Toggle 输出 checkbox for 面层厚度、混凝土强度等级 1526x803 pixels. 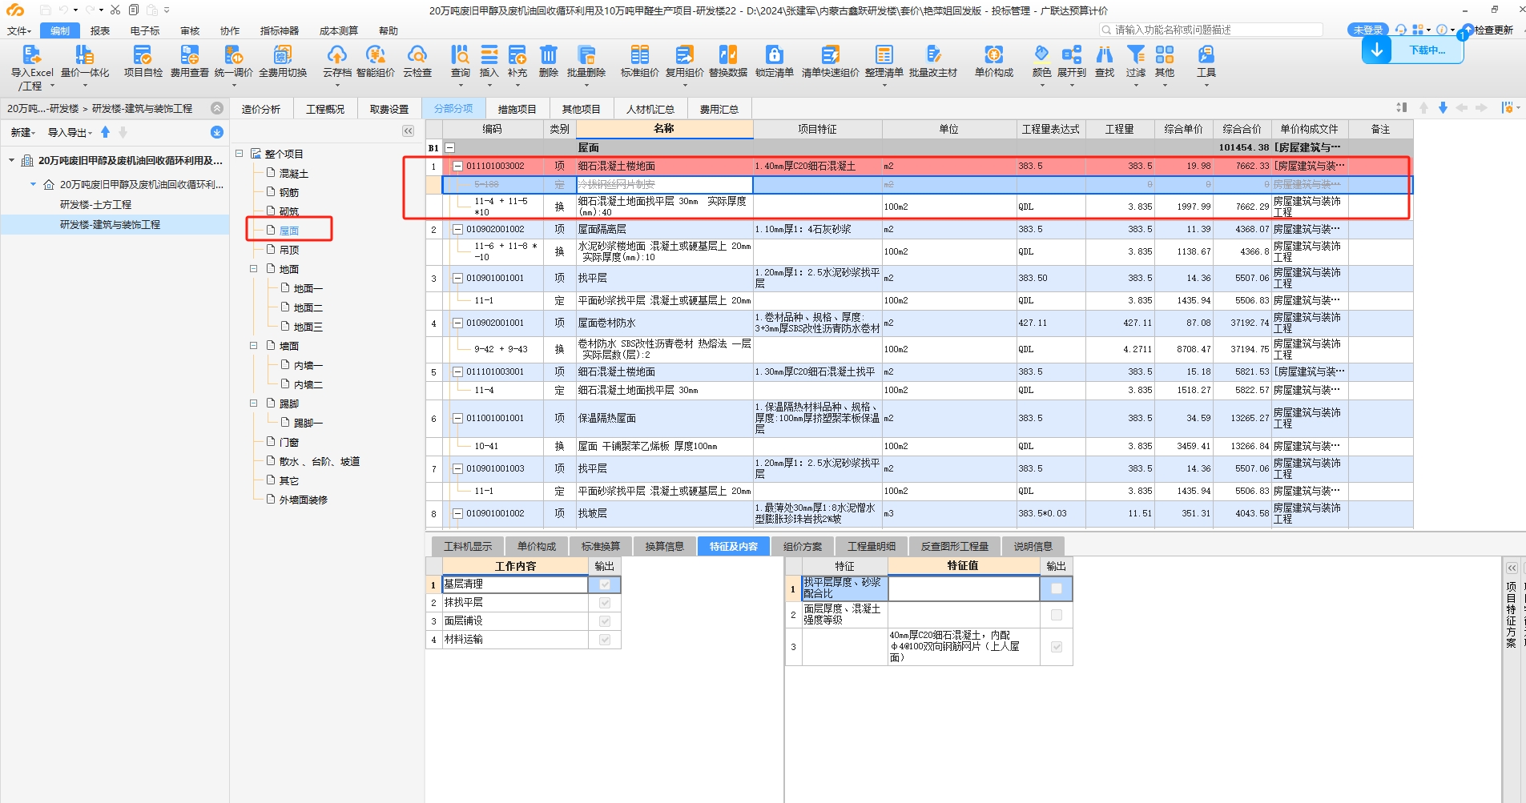(1057, 615)
